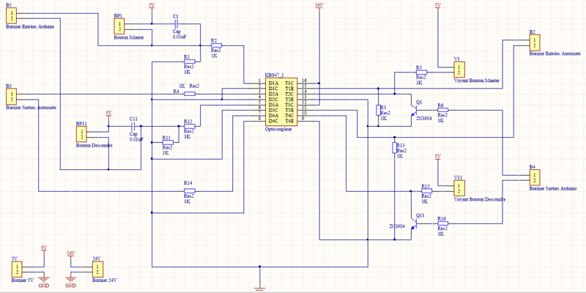Click the B4 Bornier Sorties Arduino connector
This screenshot has width=586, height=293.
tap(535, 177)
